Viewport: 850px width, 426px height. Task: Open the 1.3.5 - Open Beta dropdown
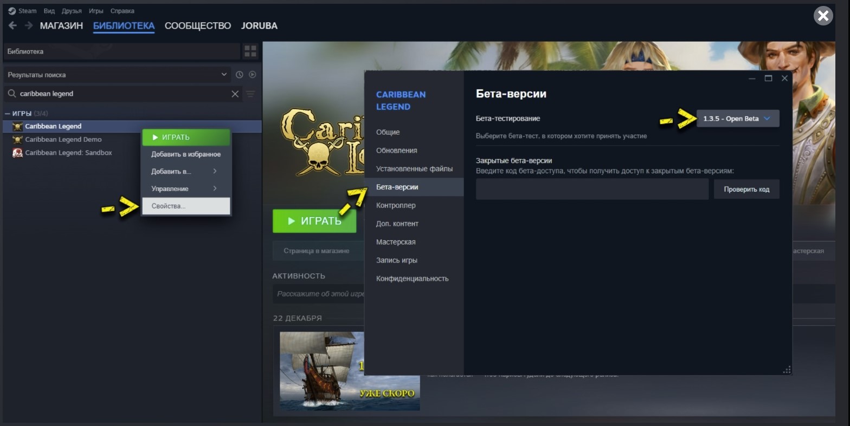point(738,119)
